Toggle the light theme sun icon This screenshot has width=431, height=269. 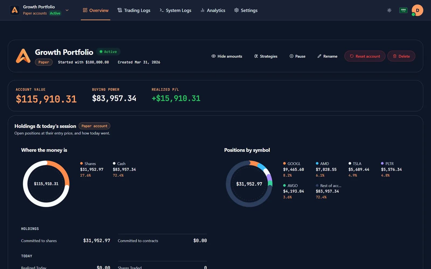pos(389,10)
